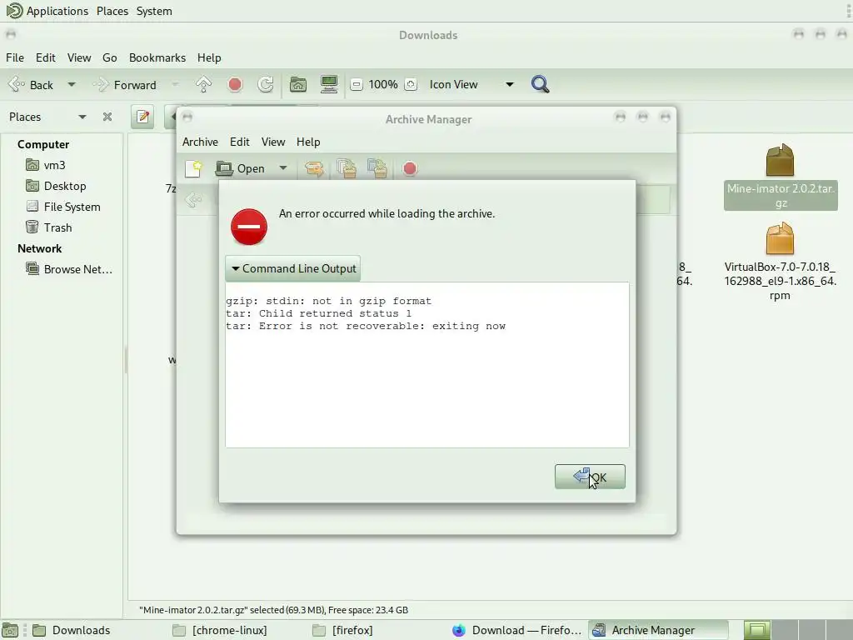The image size is (853, 640).
Task: Click Open button in Archive Manager
Action: [241, 168]
